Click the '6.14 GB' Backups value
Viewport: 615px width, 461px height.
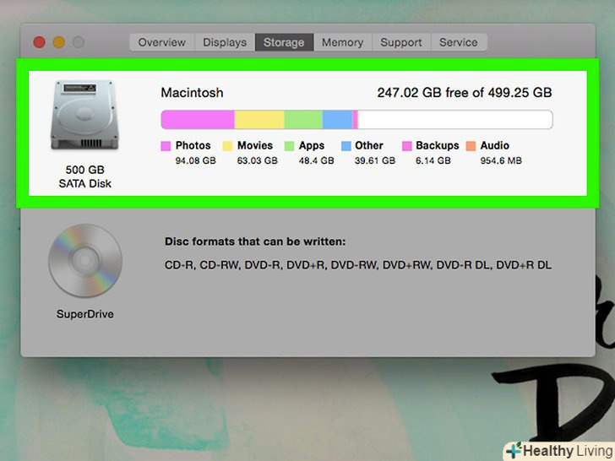pyautogui.click(x=433, y=160)
